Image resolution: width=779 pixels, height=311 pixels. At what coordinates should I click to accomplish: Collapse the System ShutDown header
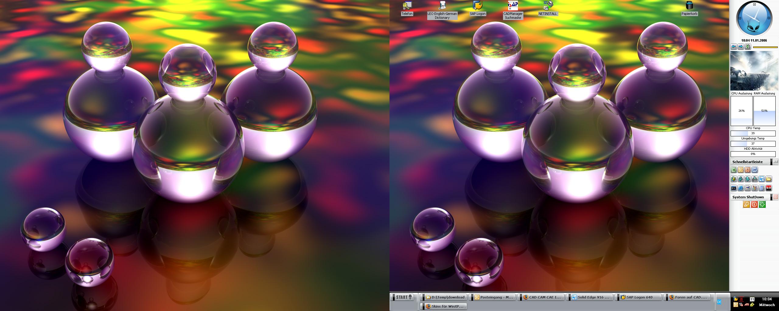coord(750,197)
